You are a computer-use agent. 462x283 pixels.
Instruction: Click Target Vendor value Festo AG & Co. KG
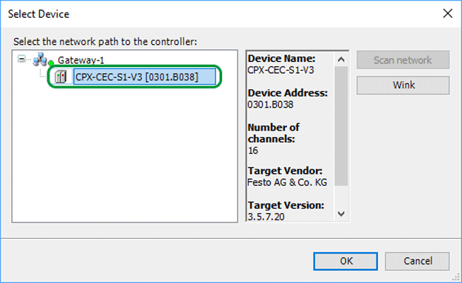(x=287, y=182)
